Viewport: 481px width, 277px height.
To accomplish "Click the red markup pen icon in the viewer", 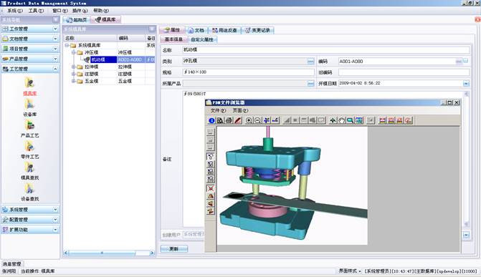I will tap(237, 120).
